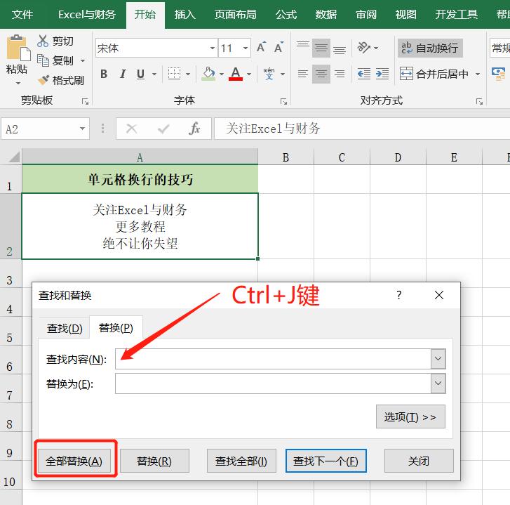Switch to the 页面布局 ribbon tab
This screenshot has height=505, width=510.
[x=235, y=15]
